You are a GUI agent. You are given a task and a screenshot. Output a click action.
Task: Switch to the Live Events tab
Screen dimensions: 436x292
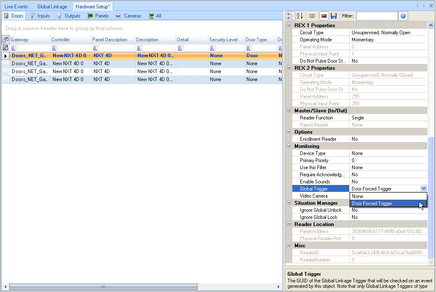click(17, 7)
